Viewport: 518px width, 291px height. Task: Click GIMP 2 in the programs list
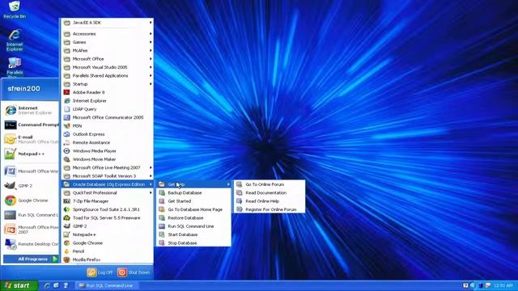point(108,226)
